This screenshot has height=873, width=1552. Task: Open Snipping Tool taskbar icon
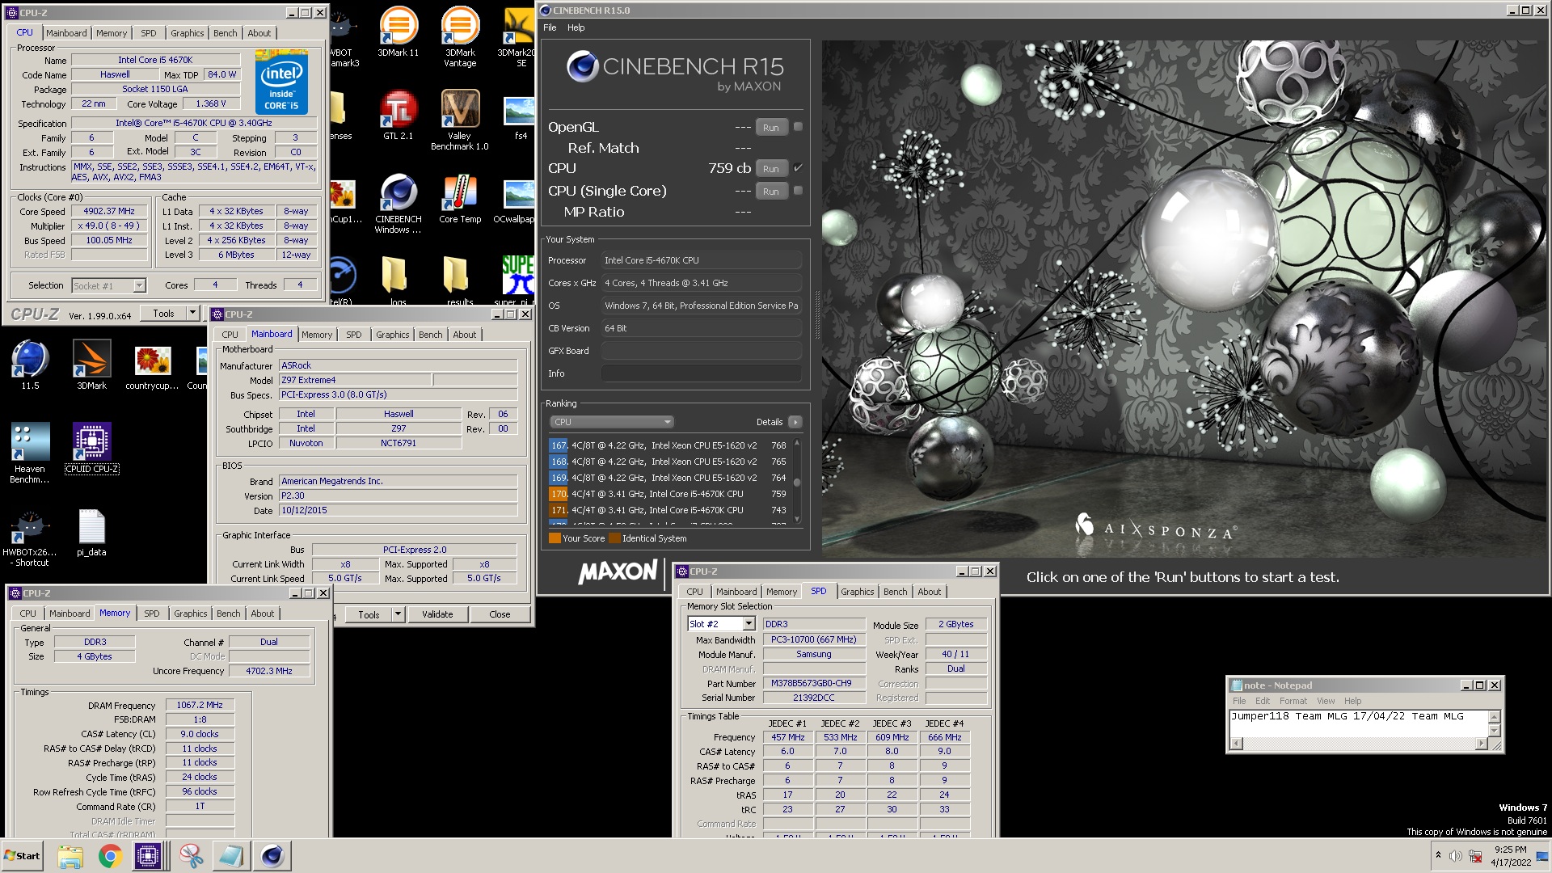(x=191, y=856)
